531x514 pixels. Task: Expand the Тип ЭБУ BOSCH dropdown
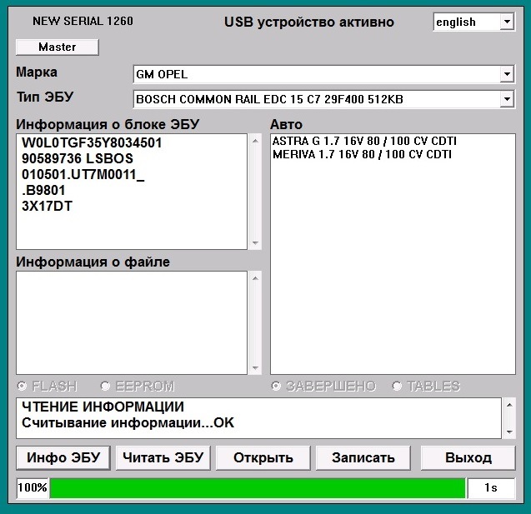[x=507, y=99]
